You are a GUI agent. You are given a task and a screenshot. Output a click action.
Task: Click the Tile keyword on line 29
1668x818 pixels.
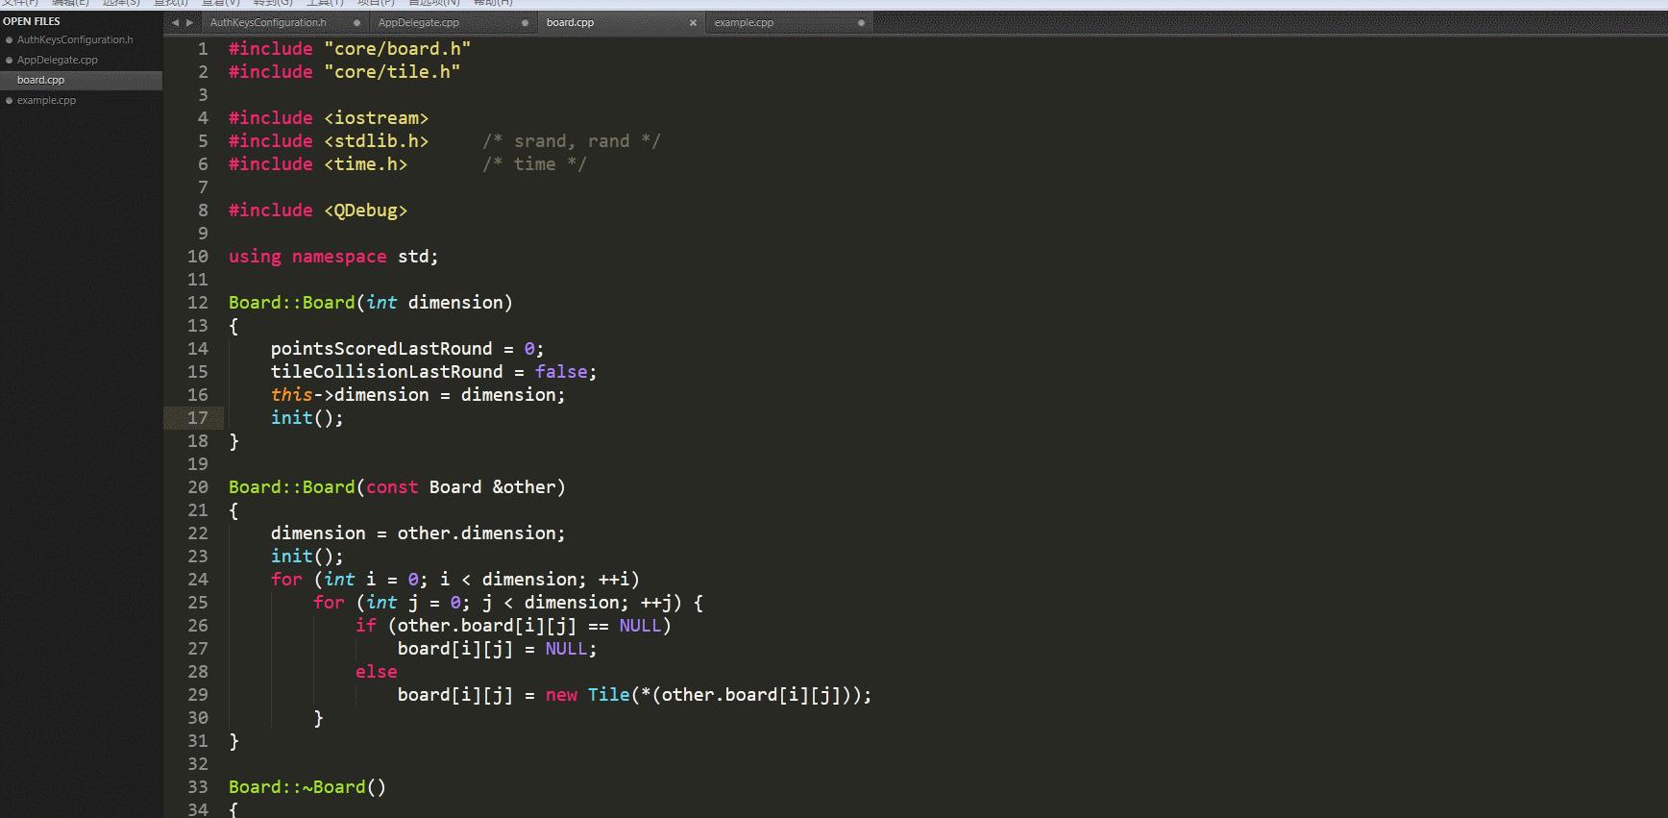(x=608, y=695)
